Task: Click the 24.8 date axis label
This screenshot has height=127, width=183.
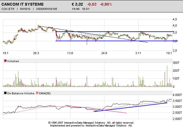Action: point(104,53)
